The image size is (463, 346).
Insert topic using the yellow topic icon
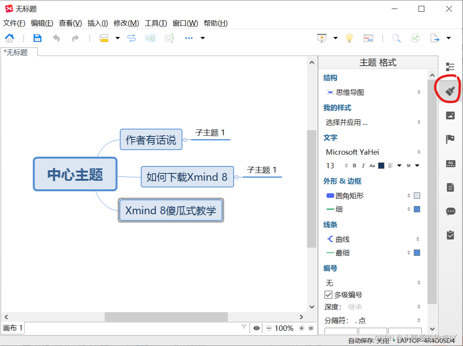tap(104, 38)
